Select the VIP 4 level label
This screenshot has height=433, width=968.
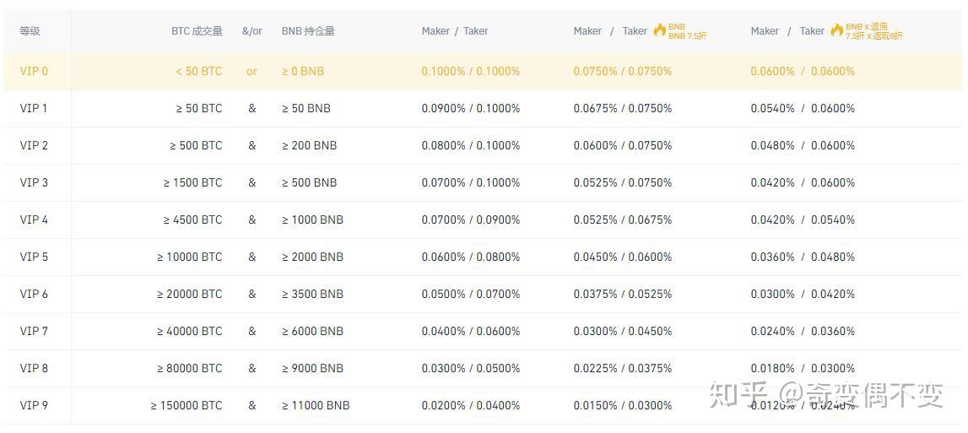34,219
